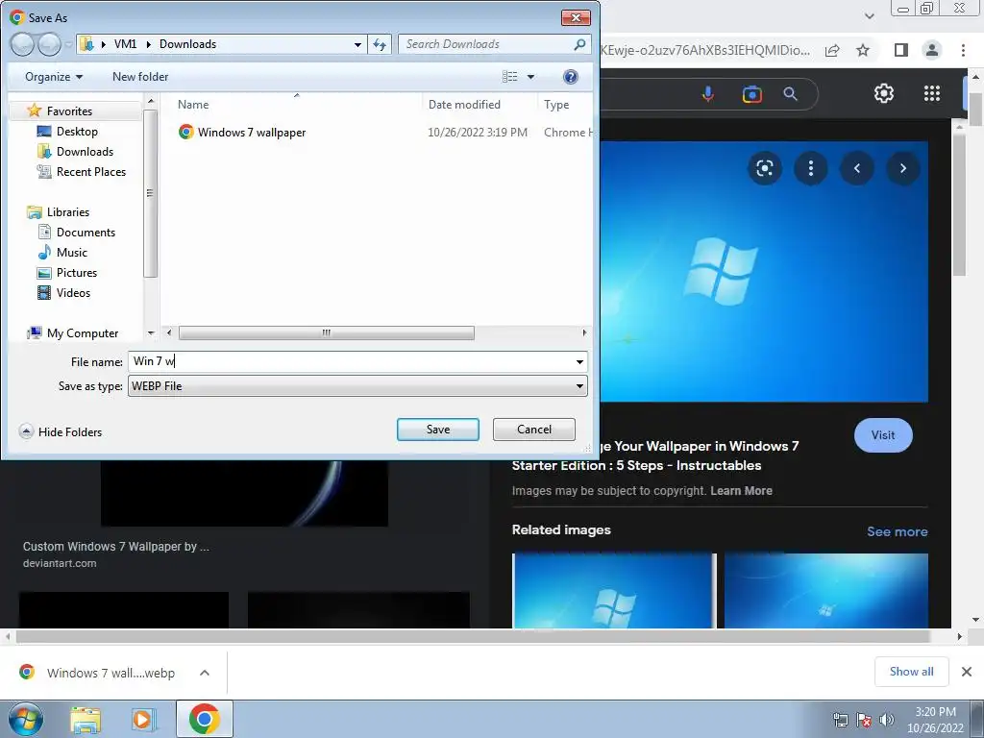Open the Organize menu

click(x=54, y=77)
